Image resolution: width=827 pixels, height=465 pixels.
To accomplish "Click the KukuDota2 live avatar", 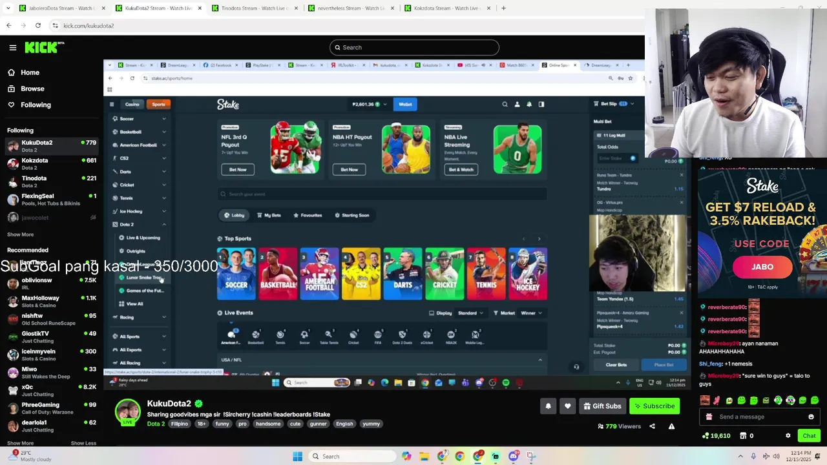I will pyautogui.click(x=127, y=412).
